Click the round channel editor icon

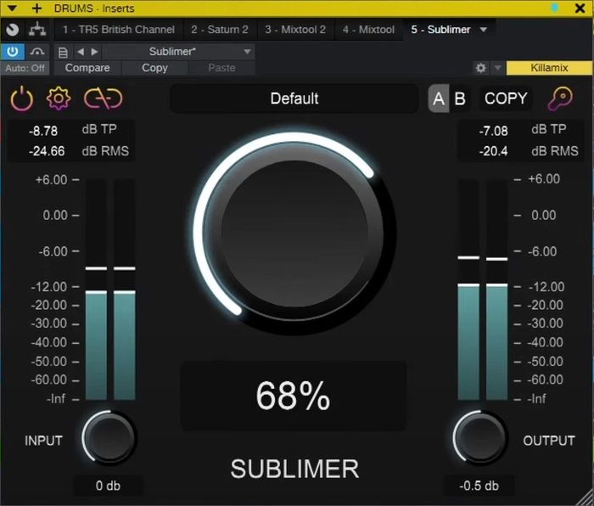tap(12, 30)
